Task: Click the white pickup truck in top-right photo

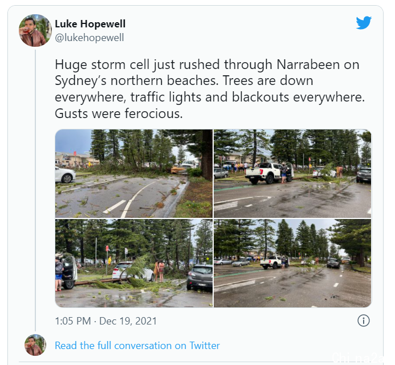Action: [x=269, y=173]
